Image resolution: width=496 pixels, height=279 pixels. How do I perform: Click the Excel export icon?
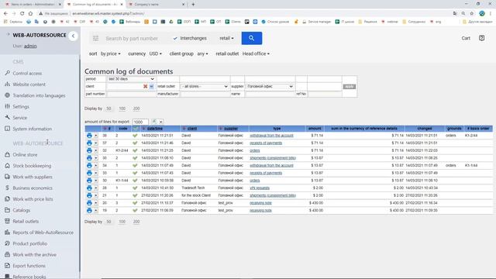(x=154, y=122)
